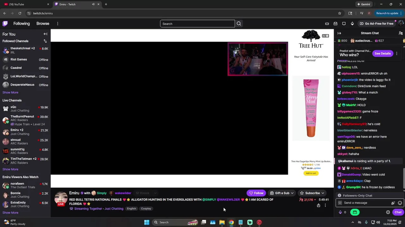The width and height of the screenshot is (405, 227).
Task: Open the @SIMPLY mention in stream title
Action: (x=209, y=200)
